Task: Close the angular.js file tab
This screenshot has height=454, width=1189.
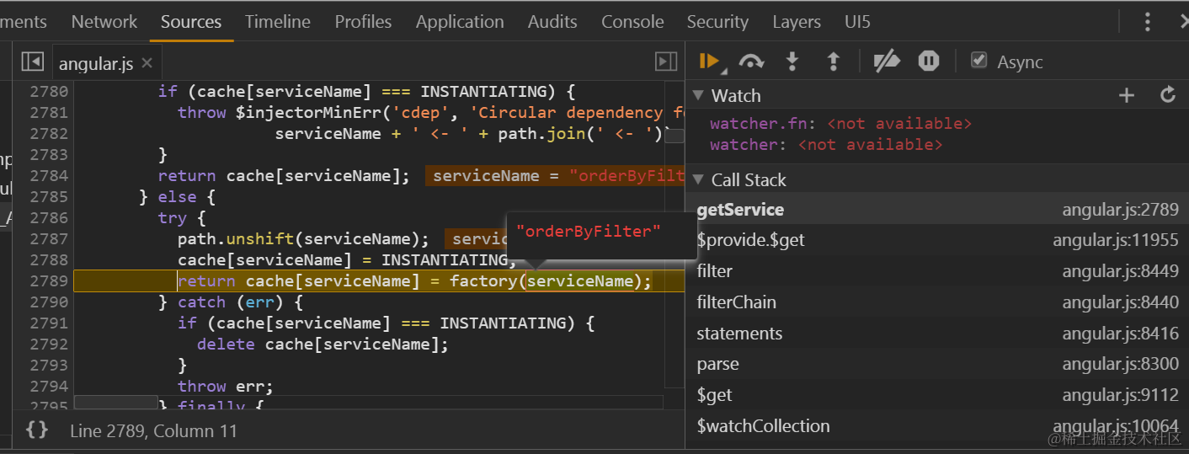Action: (147, 63)
